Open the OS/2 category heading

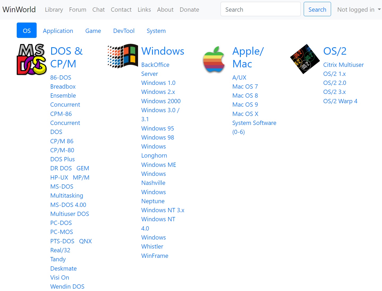tap(335, 51)
